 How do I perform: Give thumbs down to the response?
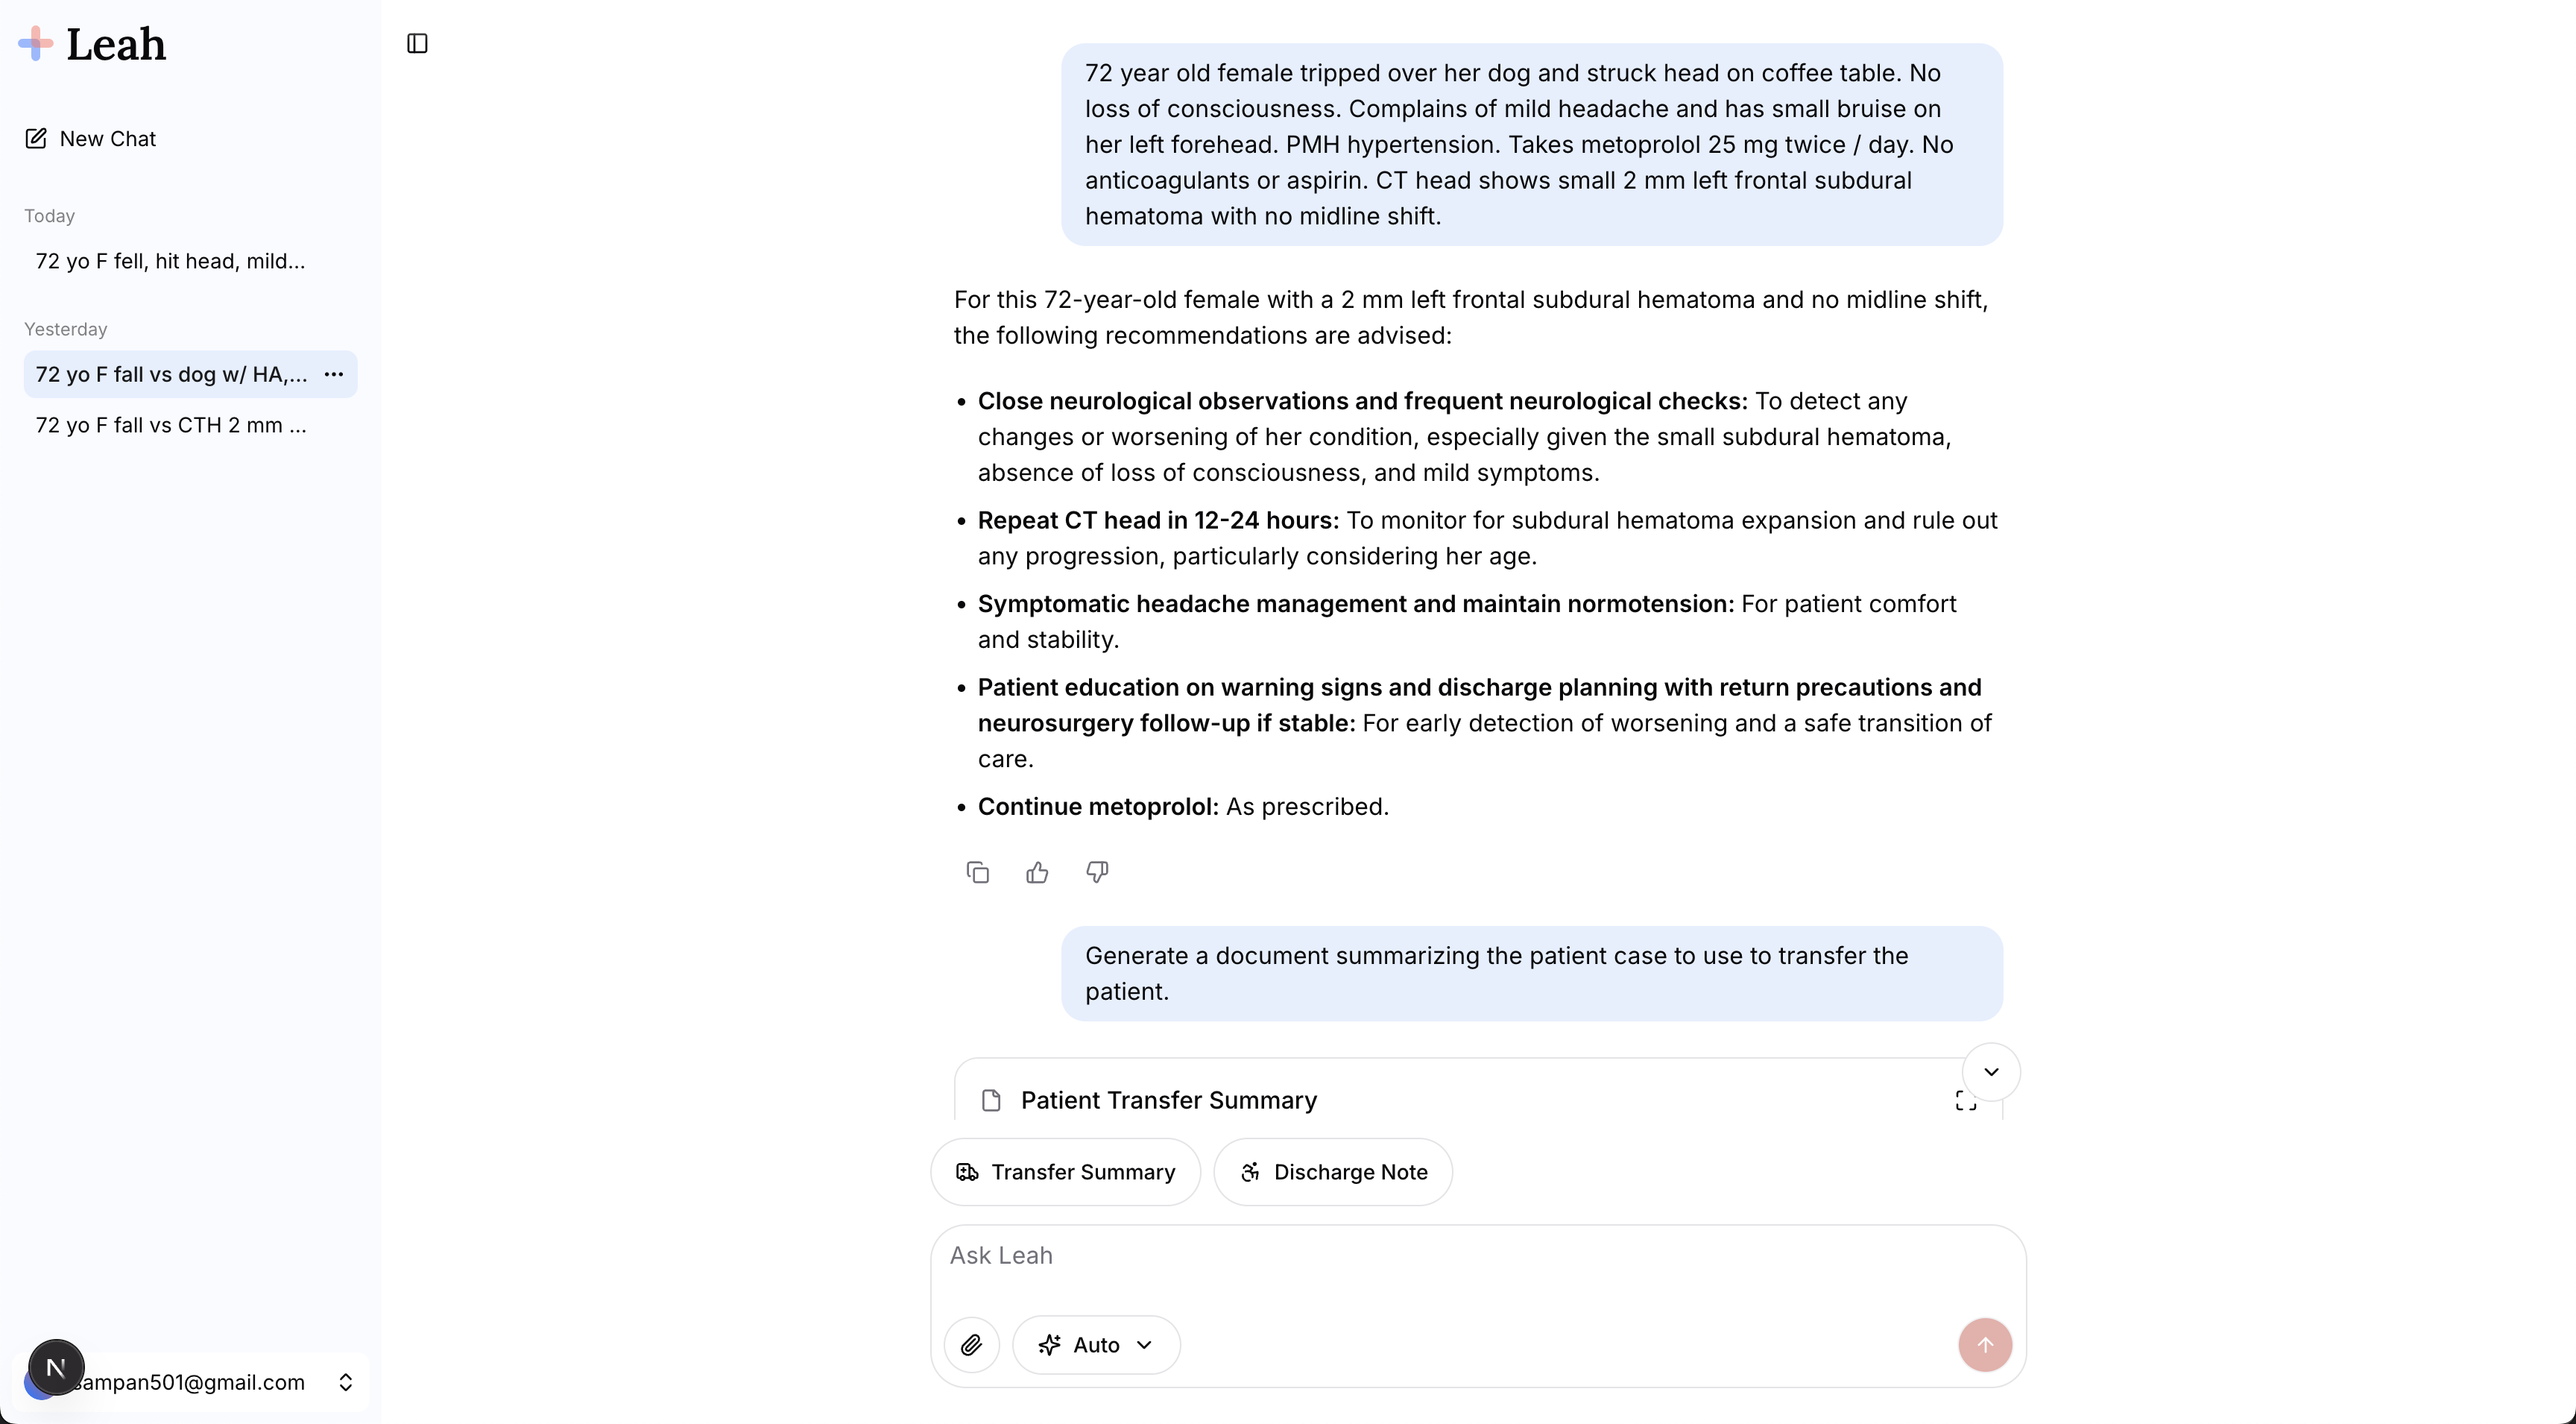click(1097, 873)
